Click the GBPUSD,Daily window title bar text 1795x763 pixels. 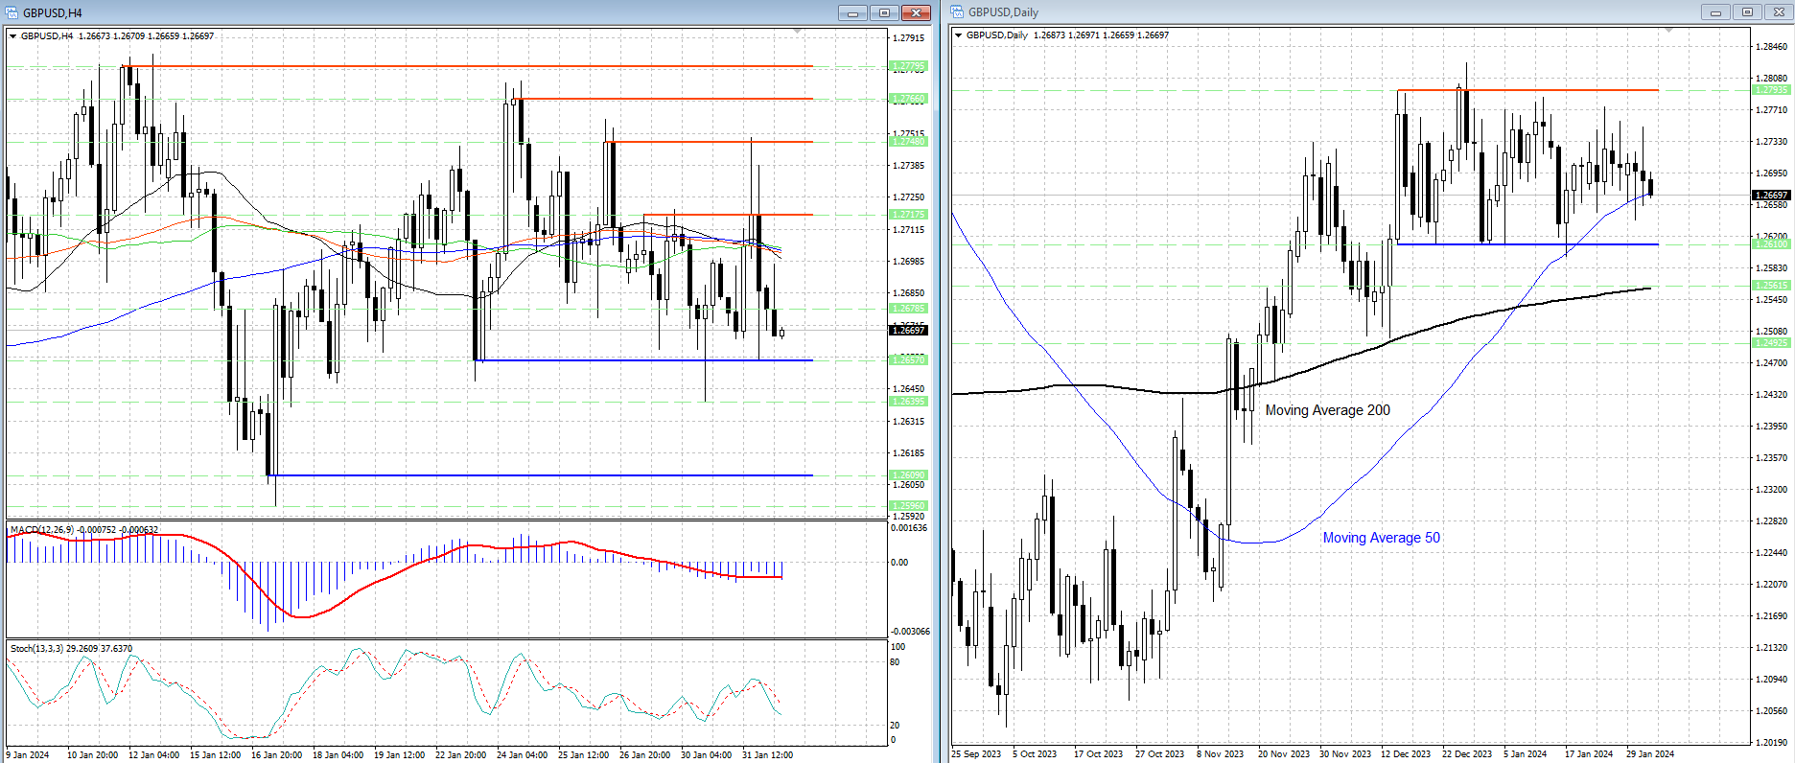(x=1003, y=12)
